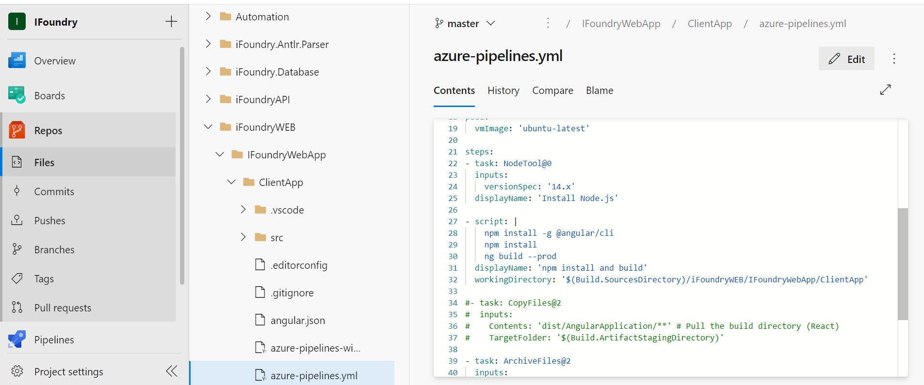Screen dimensions: 924x385
Task: Open the Pipelines hub icon
Action: [17, 339]
